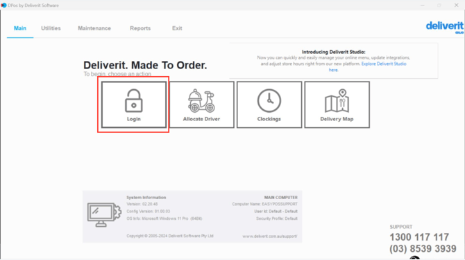The height and width of the screenshot is (260, 465).
Task: Click the Security Profile: Default text
Action: pyautogui.click(x=277, y=219)
